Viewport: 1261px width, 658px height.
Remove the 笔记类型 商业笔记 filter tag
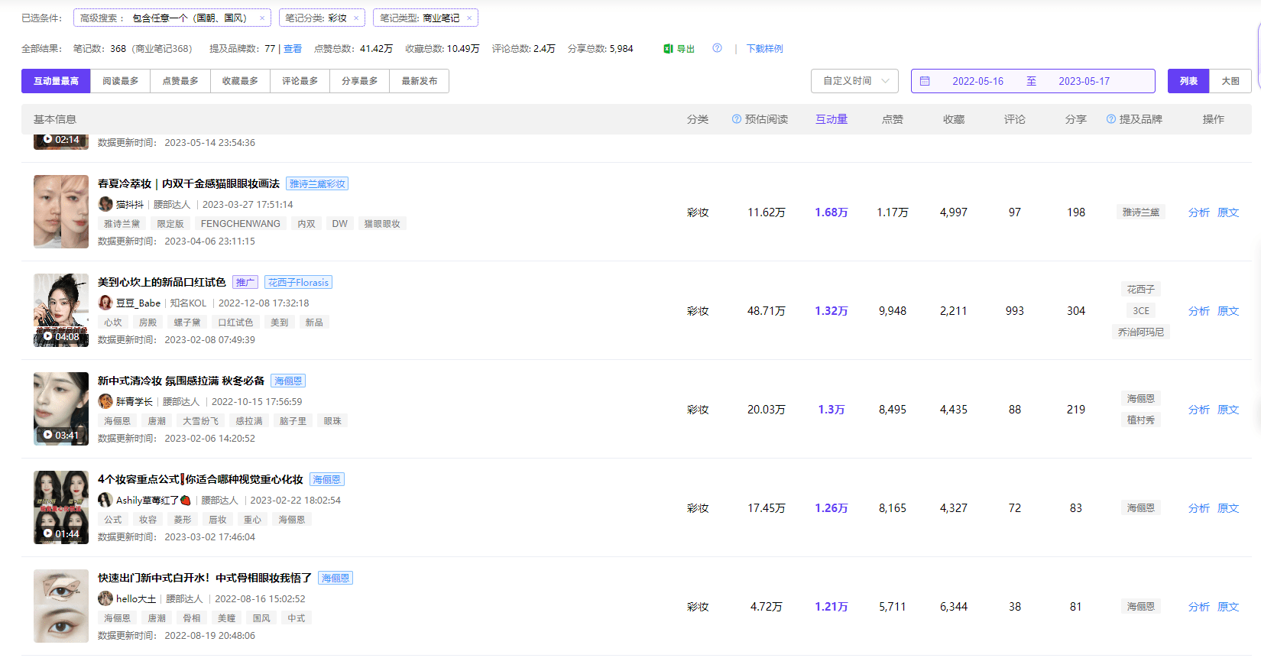pyautogui.click(x=469, y=18)
